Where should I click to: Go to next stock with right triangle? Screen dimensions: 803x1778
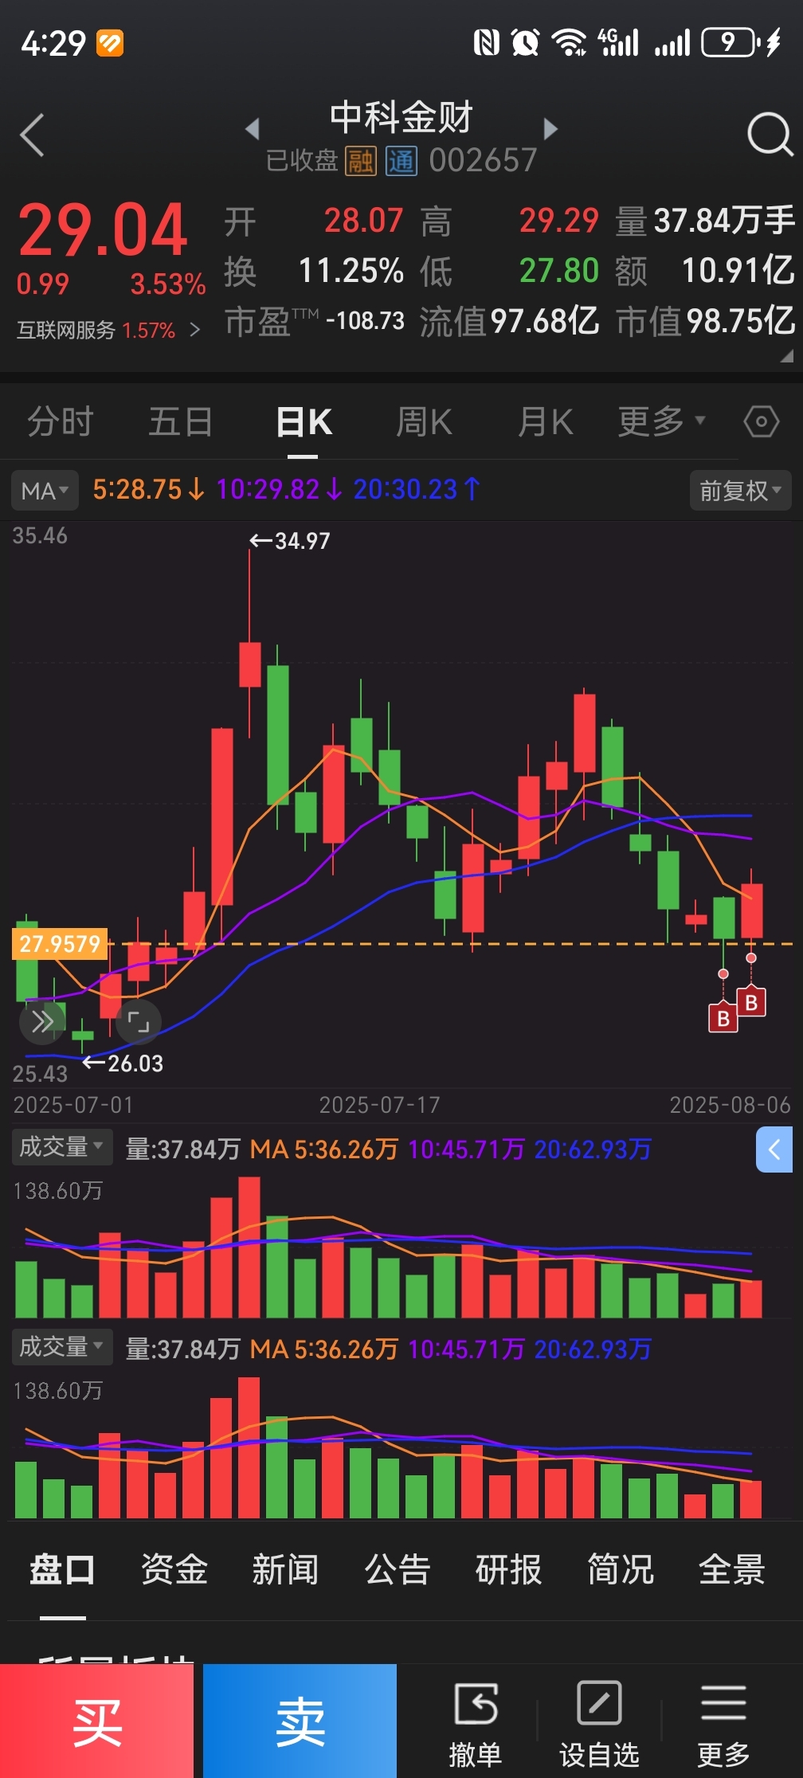click(x=550, y=128)
